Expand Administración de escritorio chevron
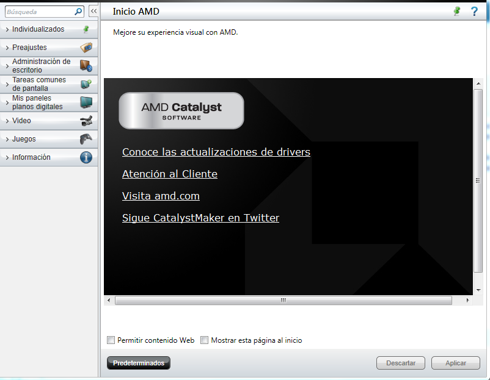This screenshot has height=380, width=490. 7,66
